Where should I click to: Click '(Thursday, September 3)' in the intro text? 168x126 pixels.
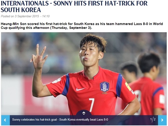coord(71,28)
